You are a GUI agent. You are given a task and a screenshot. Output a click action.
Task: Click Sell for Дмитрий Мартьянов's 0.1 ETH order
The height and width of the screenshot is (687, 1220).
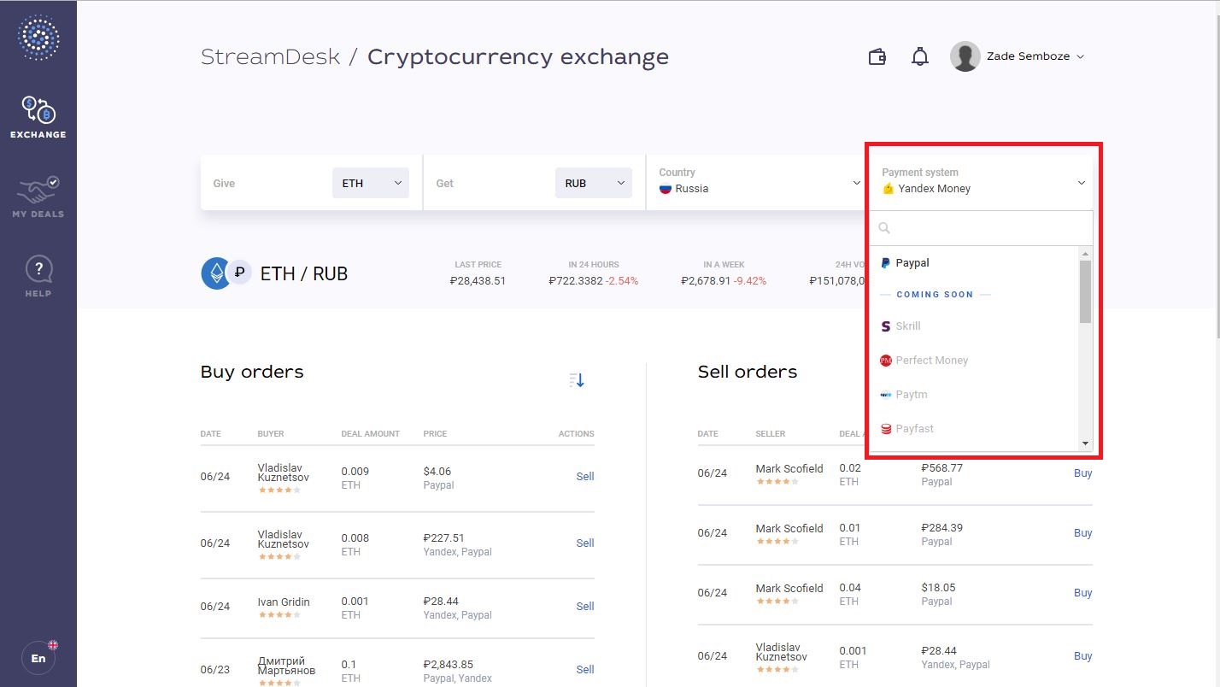click(x=585, y=670)
